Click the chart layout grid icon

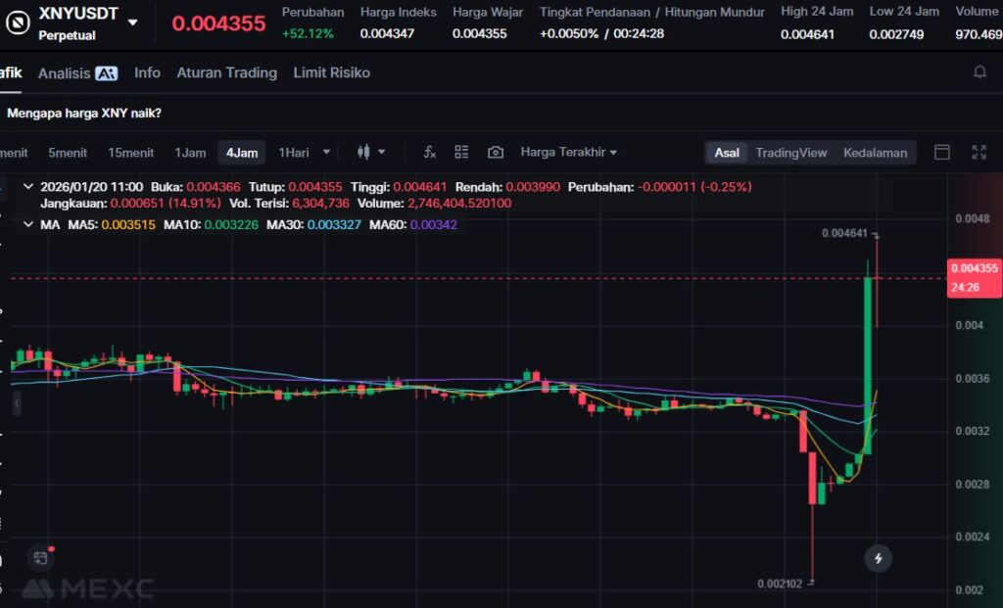(x=461, y=152)
